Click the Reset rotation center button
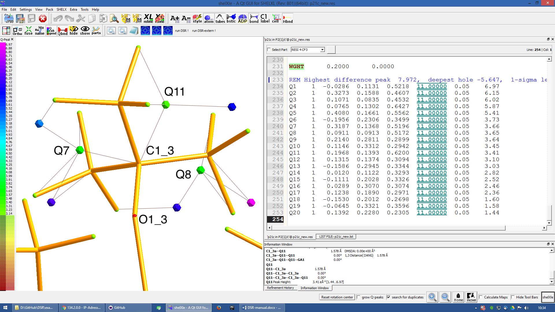The height and width of the screenshot is (312, 555). point(337,297)
